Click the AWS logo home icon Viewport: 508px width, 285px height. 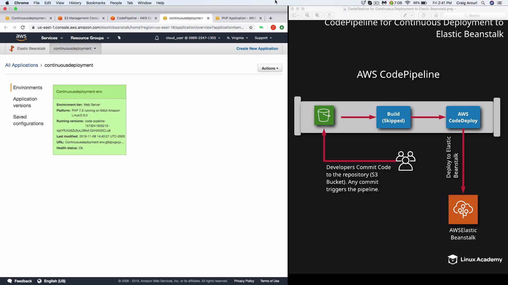21,38
